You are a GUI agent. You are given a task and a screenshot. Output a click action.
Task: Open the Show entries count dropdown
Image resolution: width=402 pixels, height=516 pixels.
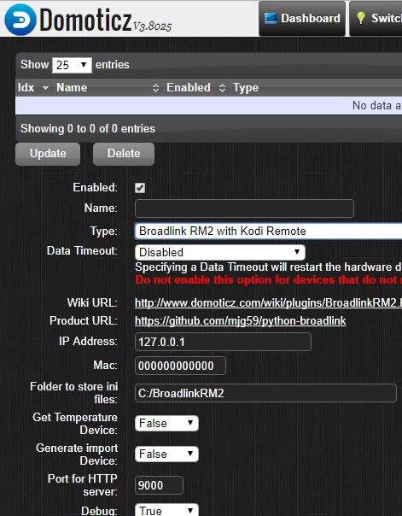pyautogui.click(x=72, y=65)
